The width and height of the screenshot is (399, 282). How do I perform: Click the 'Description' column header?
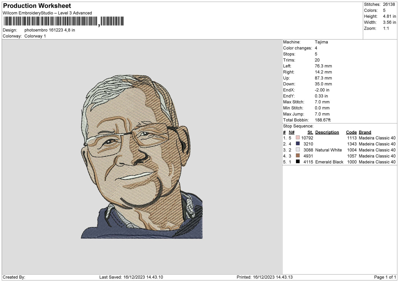327,132
